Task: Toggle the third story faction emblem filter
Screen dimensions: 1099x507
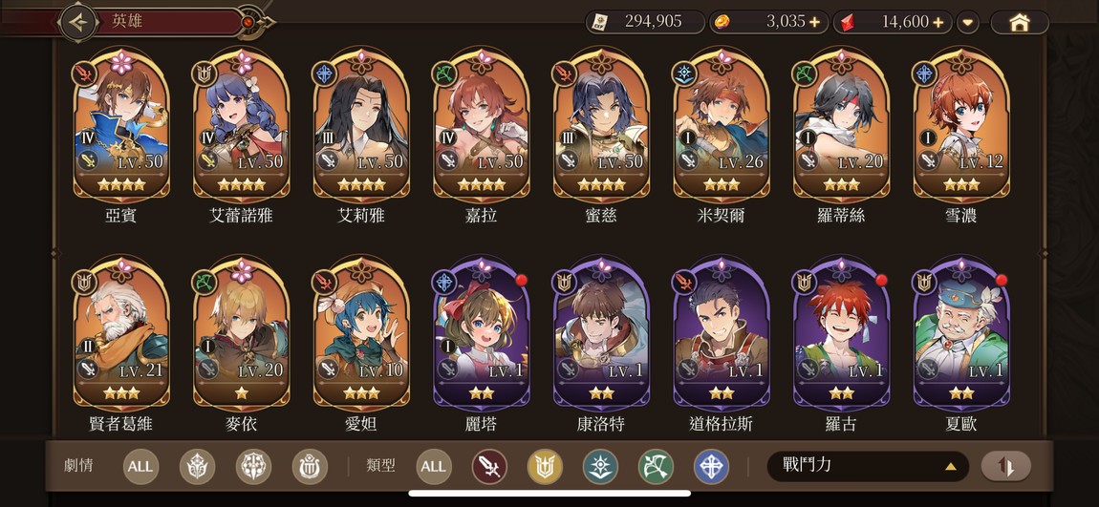Action: [309, 466]
